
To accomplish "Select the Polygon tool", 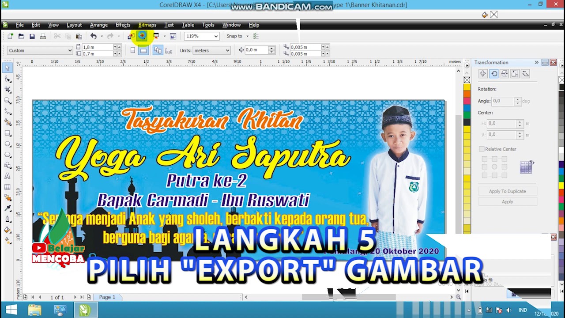I will tap(8, 155).
